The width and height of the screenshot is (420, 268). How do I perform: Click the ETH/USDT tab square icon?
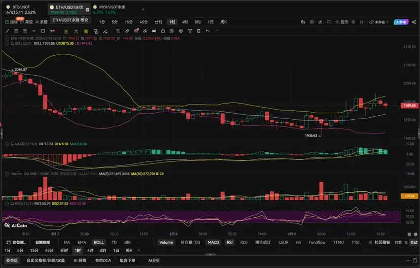pos(87,10)
